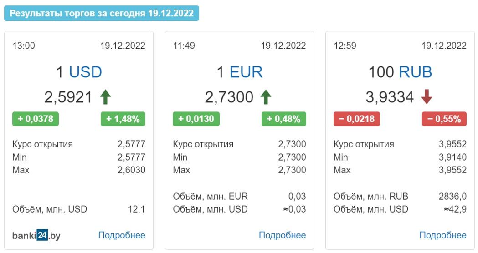Screen dimensions: 478x253
Task: Click the −0,0218 red change badge
Action: coord(357,119)
